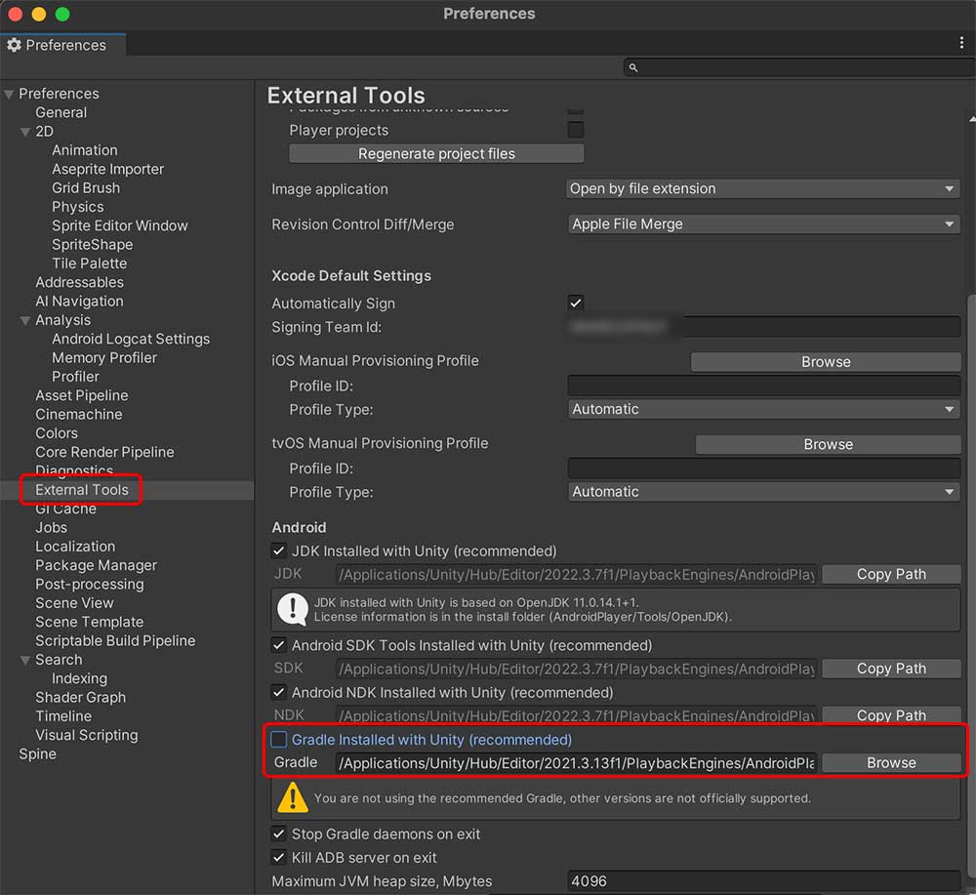Click the magnifier icon in the search bar

point(632,67)
